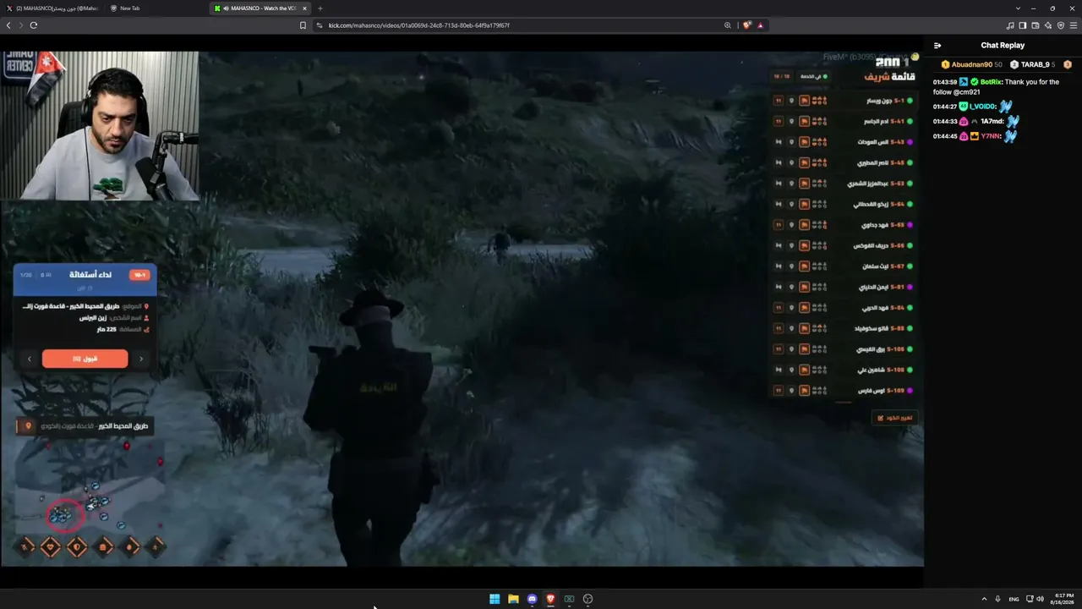The image size is (1082, 609).
Task: Open the taskbar clock and calendar
Action: click(x=1063, y=599)
